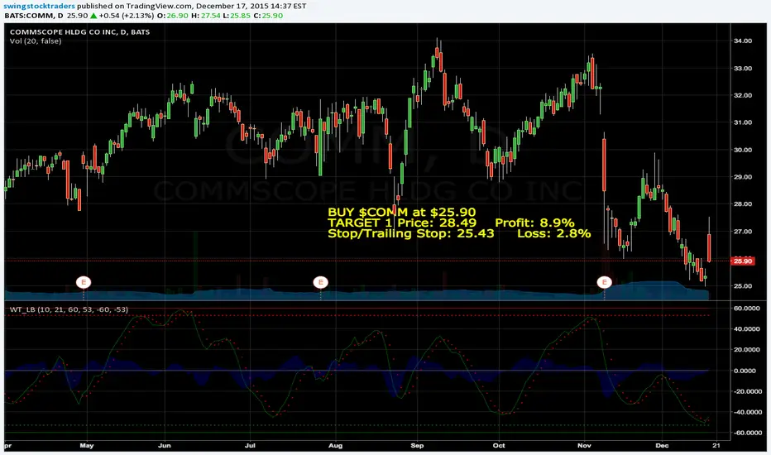This screenshot has height=455, width=771.
Task: Click the earnings E marker near November
Action: (x=605, y=282)
